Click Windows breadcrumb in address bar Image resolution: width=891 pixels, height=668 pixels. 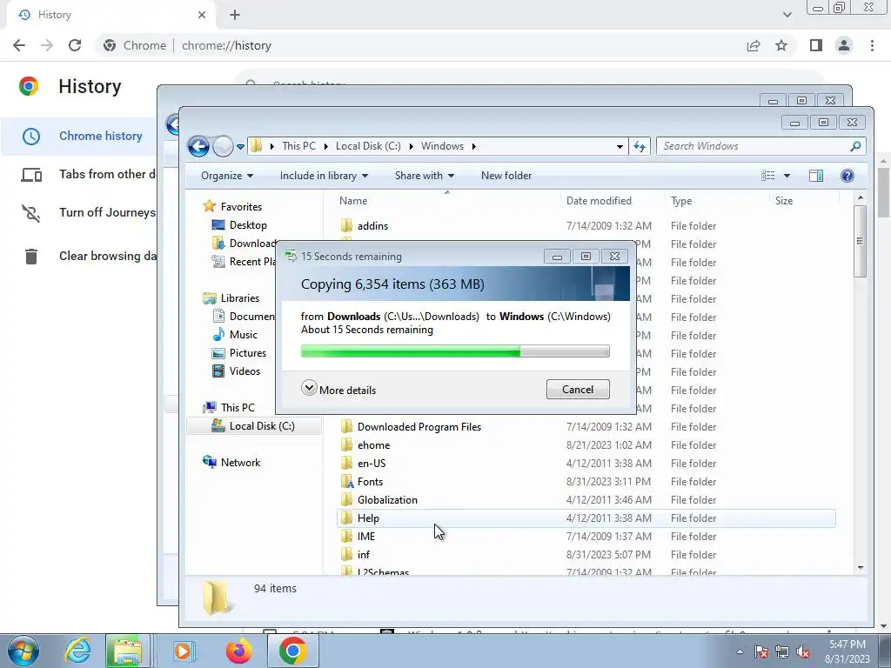442,146
